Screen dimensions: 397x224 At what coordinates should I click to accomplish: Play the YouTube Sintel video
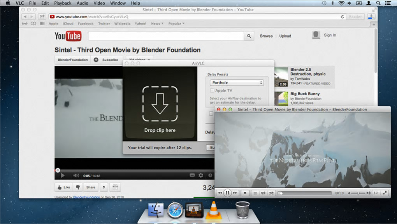63,175
